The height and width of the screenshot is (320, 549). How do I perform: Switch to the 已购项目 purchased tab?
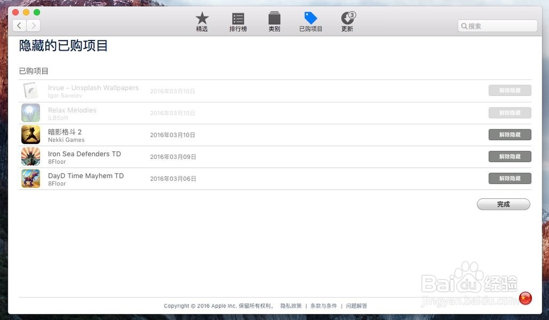(x=311, y=22)
